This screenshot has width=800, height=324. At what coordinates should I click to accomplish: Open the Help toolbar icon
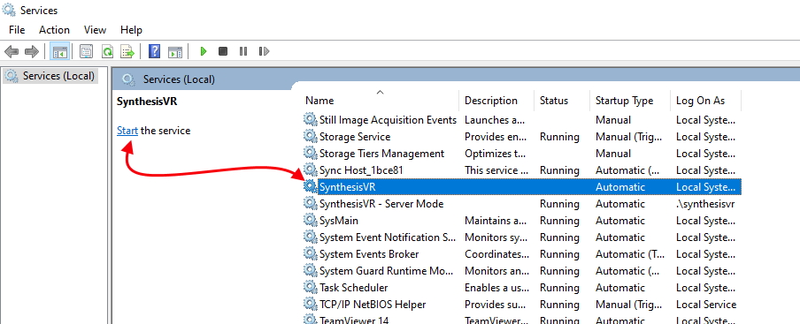(x=154, y=51)
